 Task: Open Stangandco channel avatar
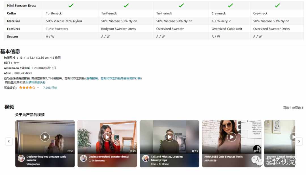(x=21, y=158)
